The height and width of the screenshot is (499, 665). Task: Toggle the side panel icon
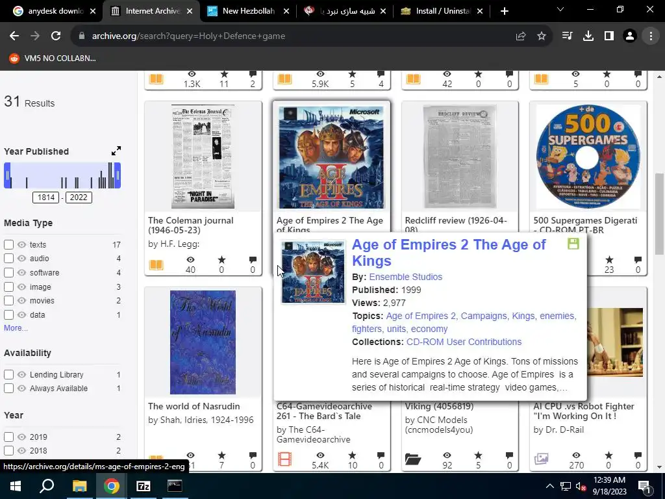tap(609, 36)
